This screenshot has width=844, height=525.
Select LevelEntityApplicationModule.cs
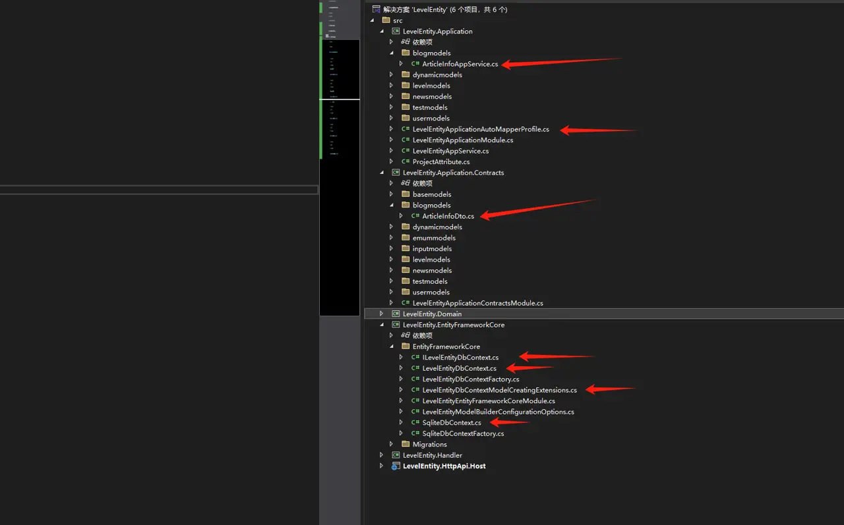463,140
